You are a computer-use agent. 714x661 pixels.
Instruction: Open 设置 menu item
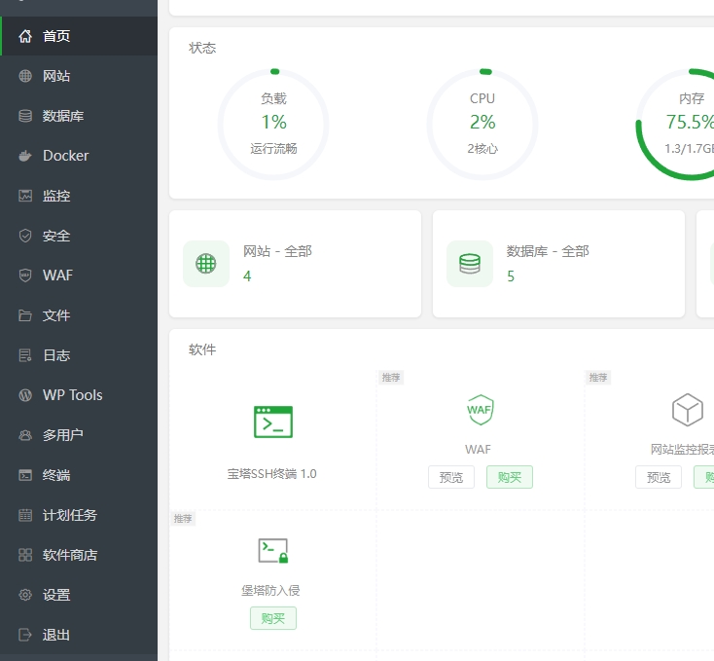point(79,595)
